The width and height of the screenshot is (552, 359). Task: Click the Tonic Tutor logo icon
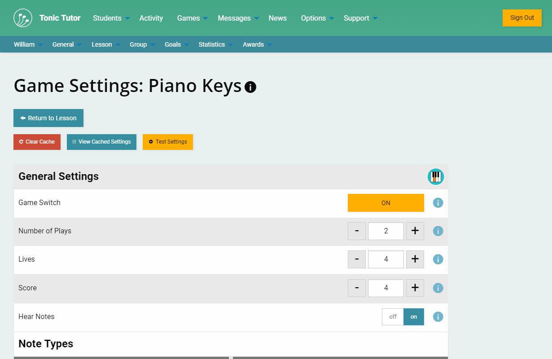pos(23,18)
